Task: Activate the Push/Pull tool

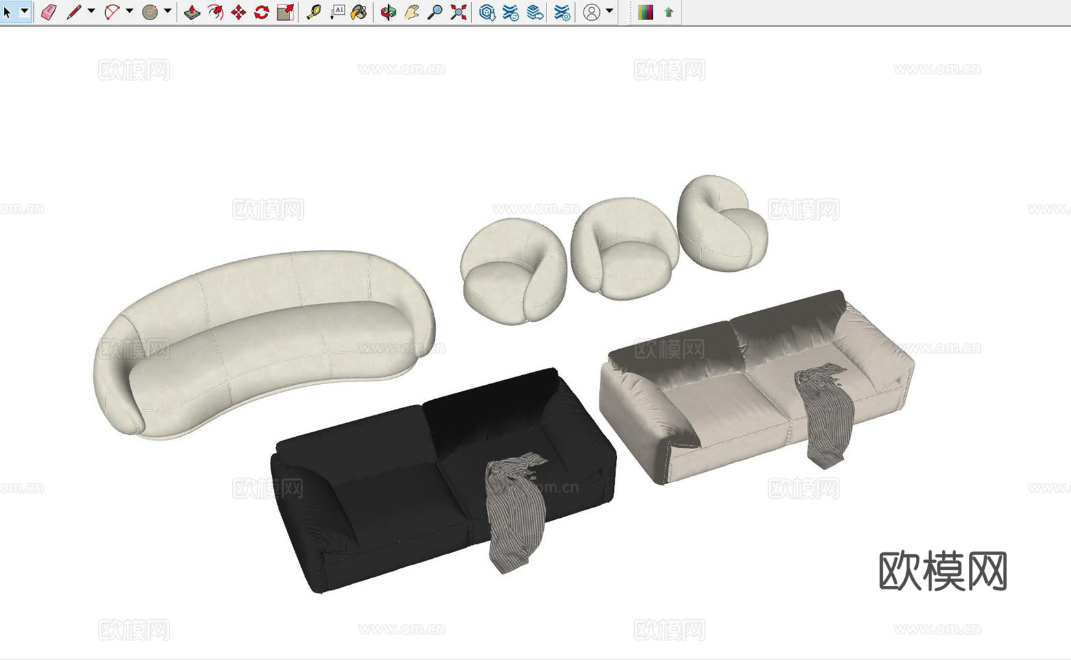Action: [x=192, y=12]
